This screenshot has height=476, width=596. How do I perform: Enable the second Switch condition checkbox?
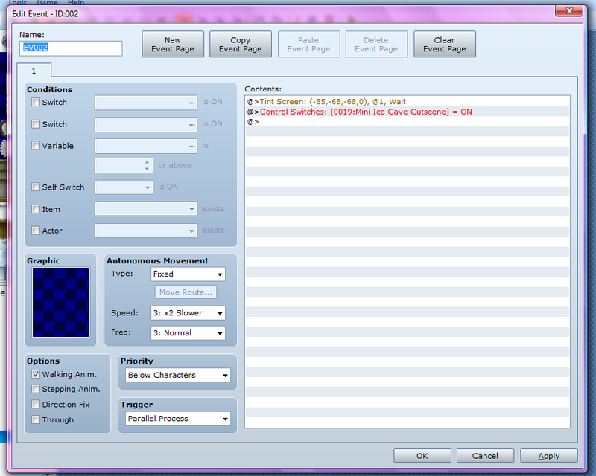pos(36,124)
